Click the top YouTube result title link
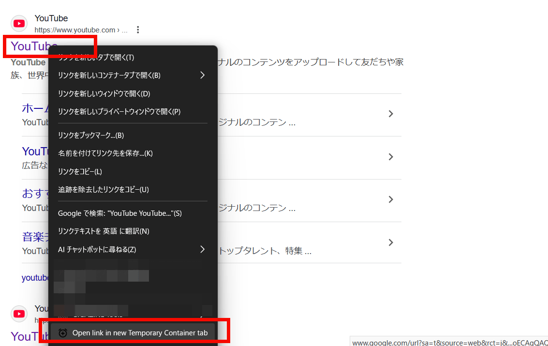The width and height of the screenshot is (548, 346). (x=33, y=46)
